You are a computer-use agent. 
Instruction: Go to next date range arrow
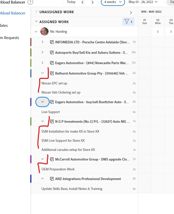pyautogui.click(x=93, y=2)
